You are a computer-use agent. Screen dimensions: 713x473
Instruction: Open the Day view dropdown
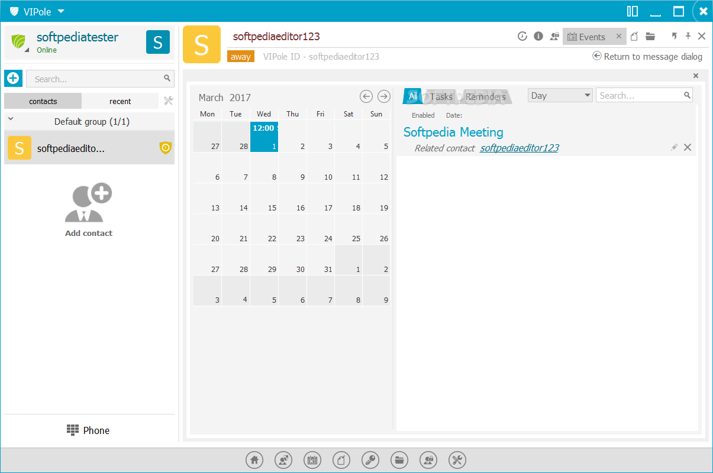click(560, 95)
